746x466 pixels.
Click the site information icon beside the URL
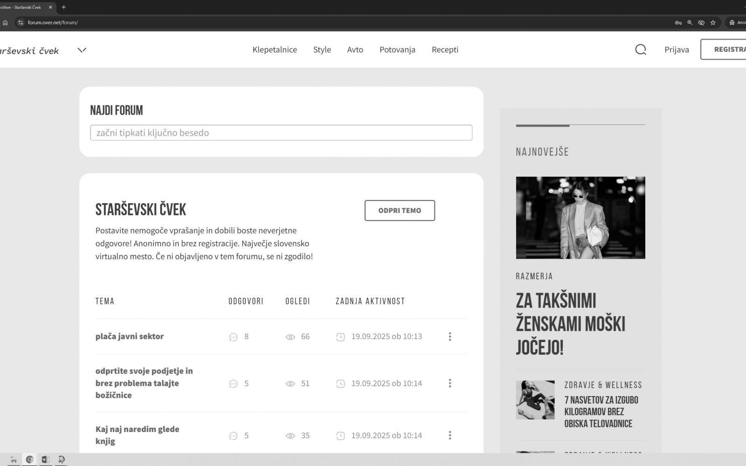pos(21,22)
